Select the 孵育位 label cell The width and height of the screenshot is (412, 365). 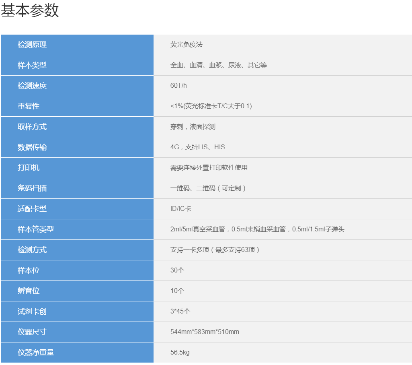(x=77, y=291)
